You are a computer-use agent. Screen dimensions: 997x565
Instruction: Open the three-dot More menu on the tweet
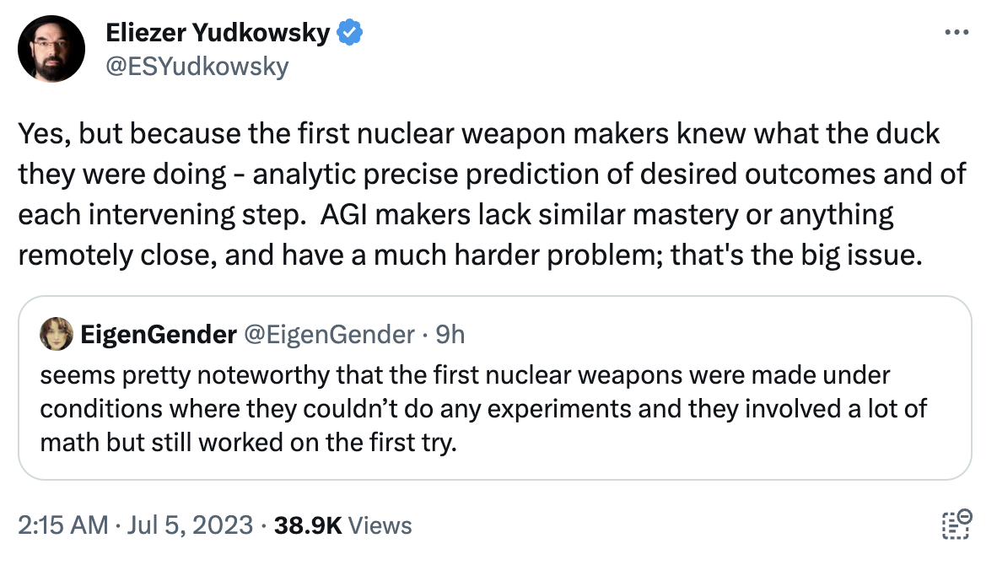pyautogui.click(x=957, y=32)
